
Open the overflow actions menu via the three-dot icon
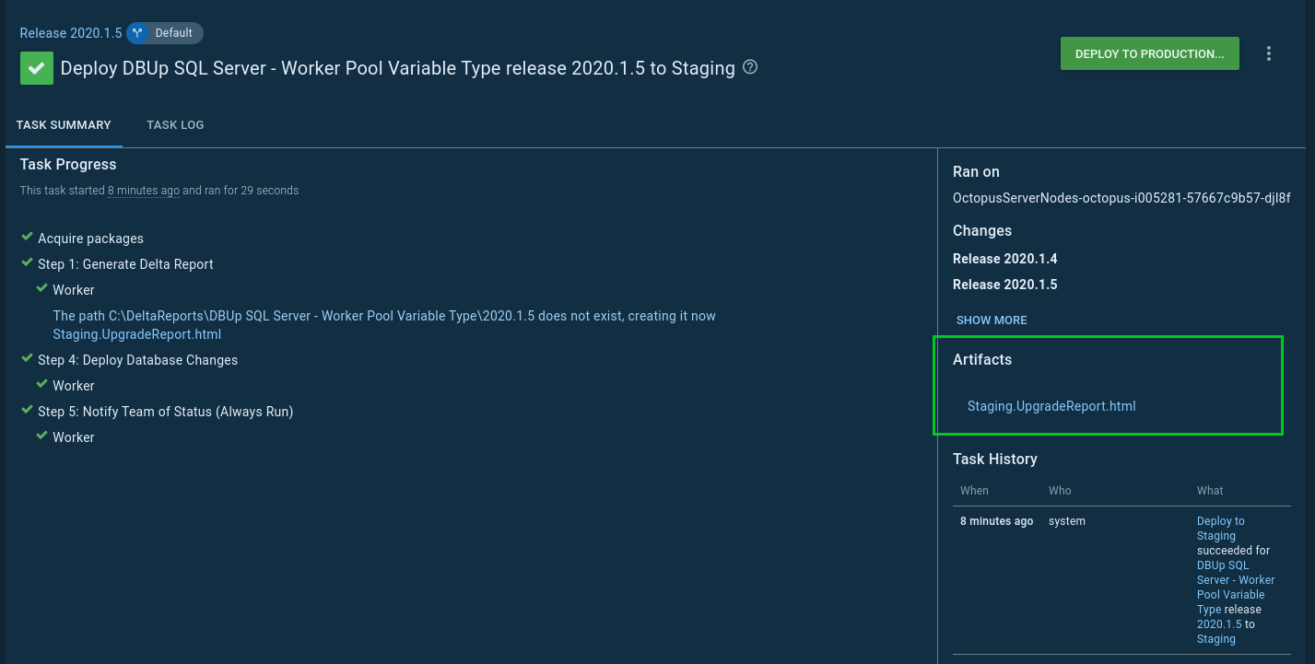pos(1269,53)
